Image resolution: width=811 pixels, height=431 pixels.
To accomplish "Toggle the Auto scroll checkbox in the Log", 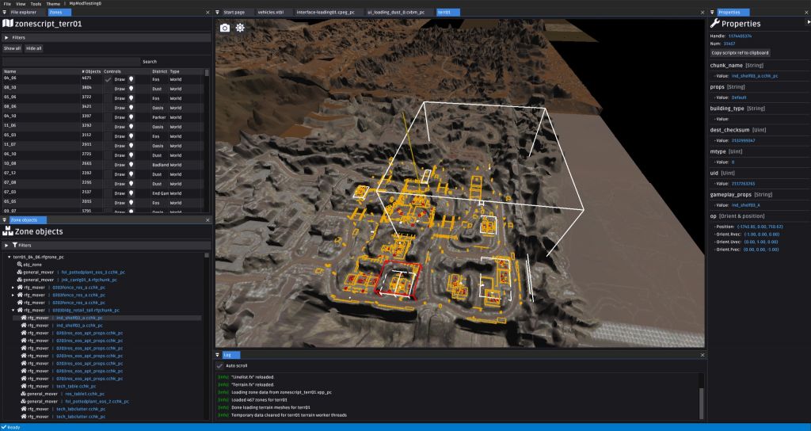I will click(220, 366).
